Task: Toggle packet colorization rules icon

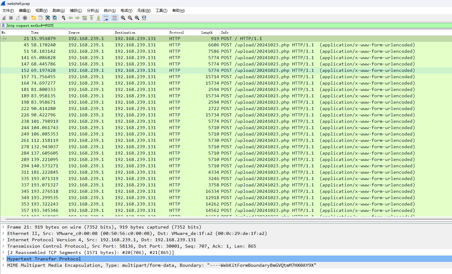Action: point(114,18)
